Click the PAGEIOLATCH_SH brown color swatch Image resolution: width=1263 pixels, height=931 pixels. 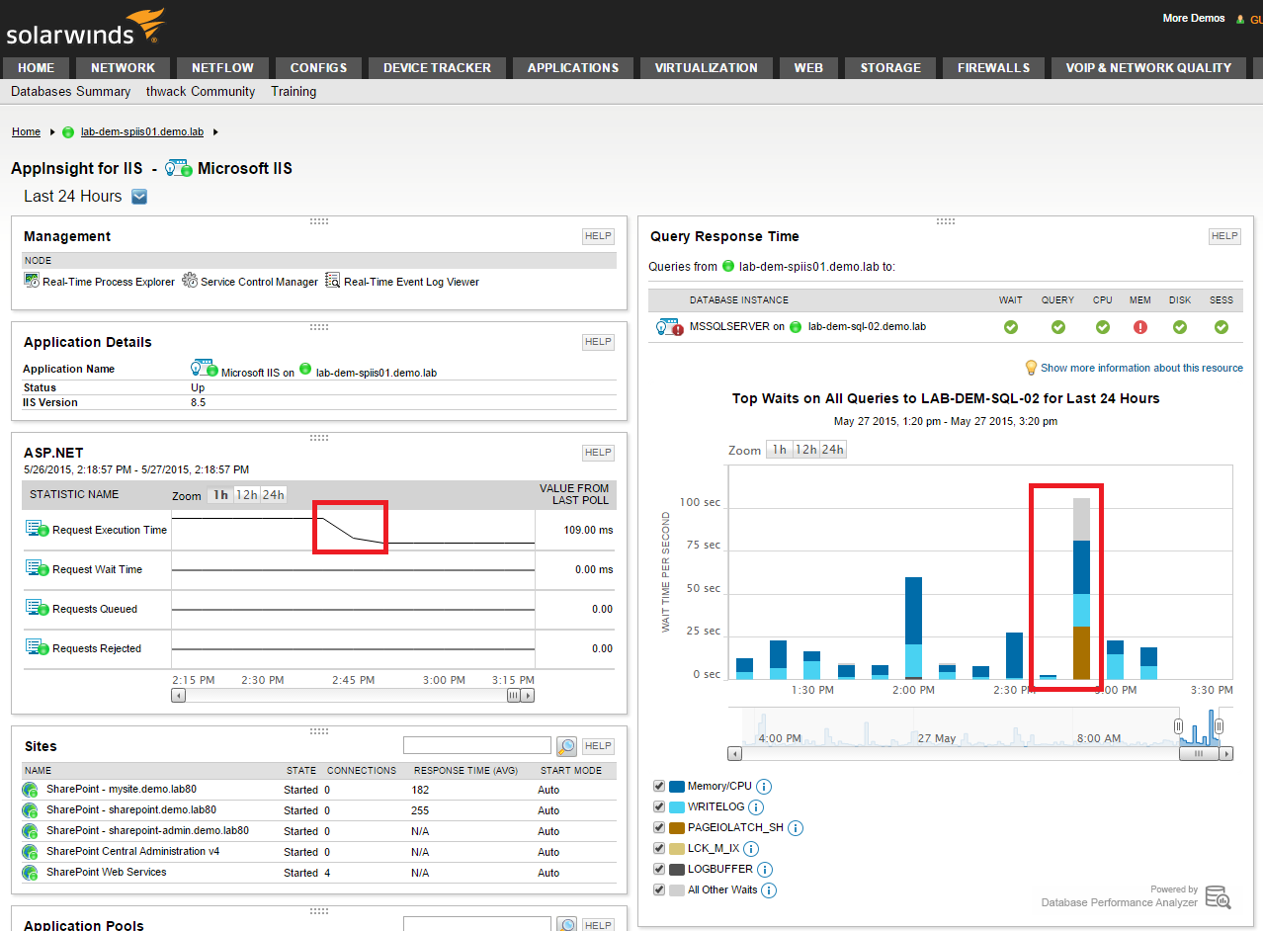coord(677,828)
